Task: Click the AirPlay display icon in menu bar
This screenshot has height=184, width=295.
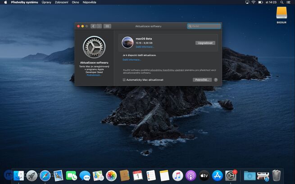Action: coord(247,2)
